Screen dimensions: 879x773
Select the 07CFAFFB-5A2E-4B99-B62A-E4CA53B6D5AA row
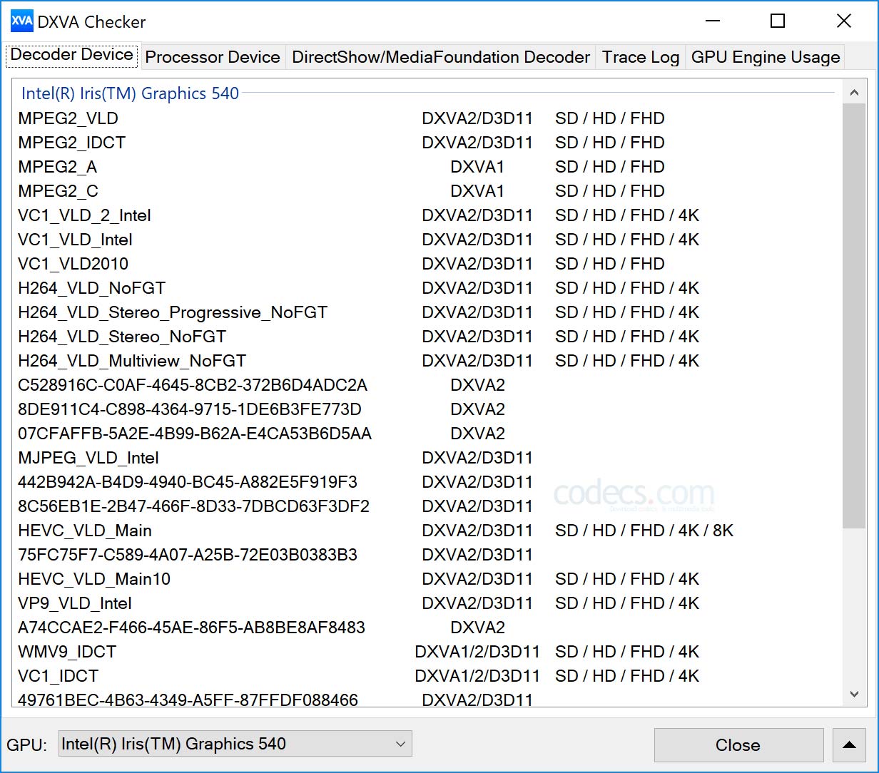click(x=427, y=434)
